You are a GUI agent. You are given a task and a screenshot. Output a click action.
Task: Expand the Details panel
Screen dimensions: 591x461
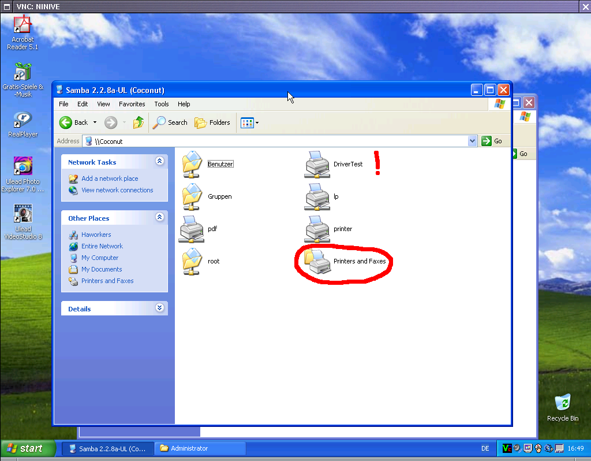159,308
